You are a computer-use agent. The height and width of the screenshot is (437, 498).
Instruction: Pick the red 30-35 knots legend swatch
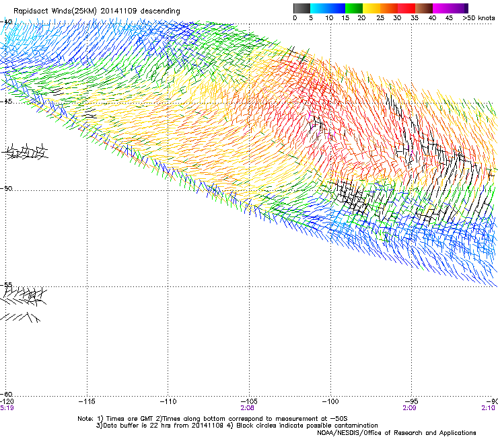[x=406, y=8]
